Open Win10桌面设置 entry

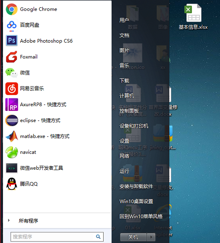(136, 201)
